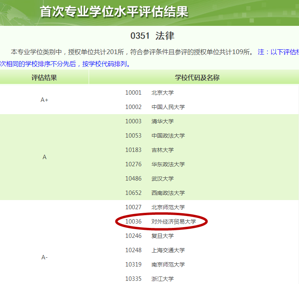Select 对外经济贸易大学 entry
This screenshot has height=284, width=299.
(x=174, y=222)
